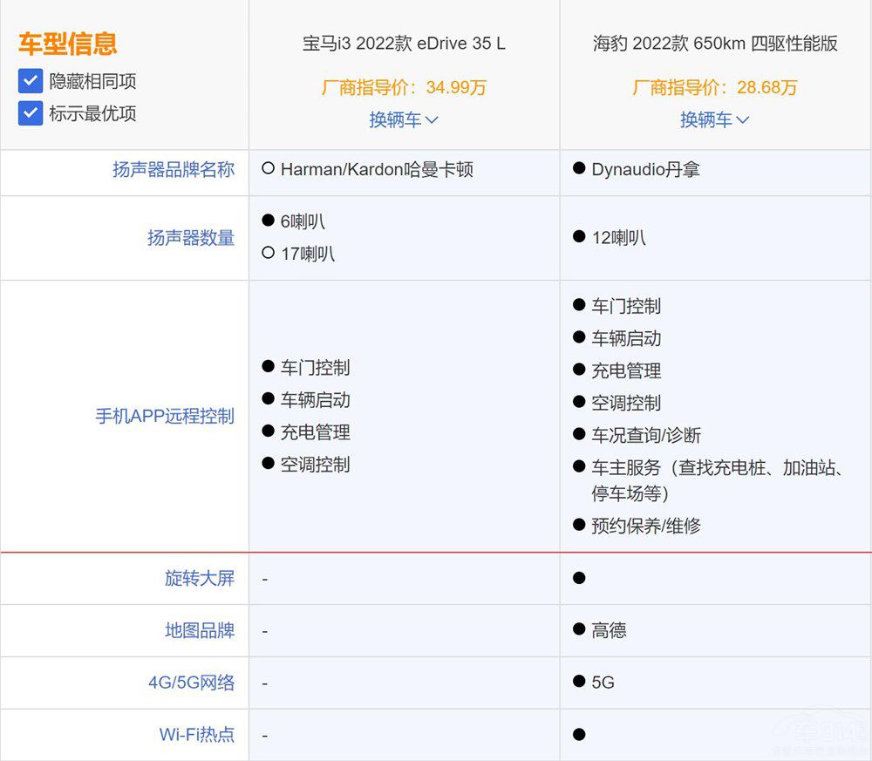Click 厂商指导价 34.99万 price text

pos(404,87)
